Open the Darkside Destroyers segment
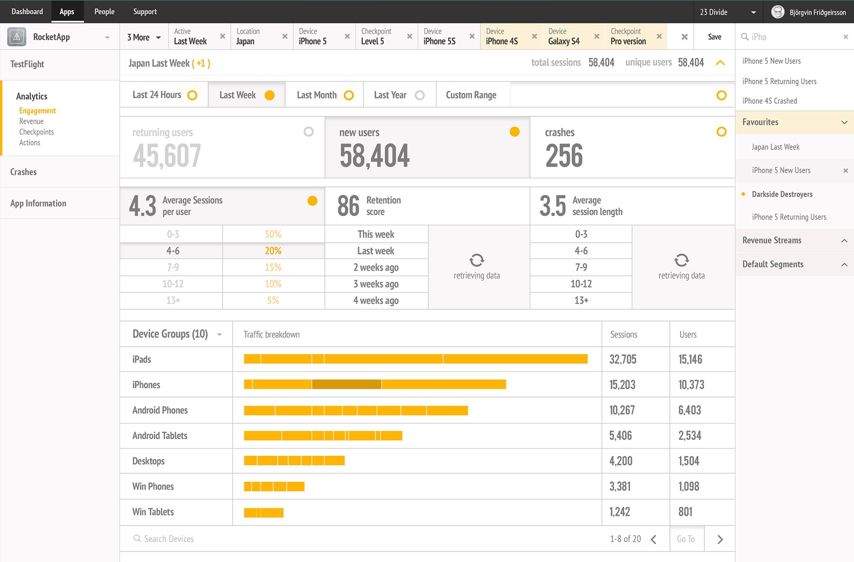854x562 pixels. (782, 194)
